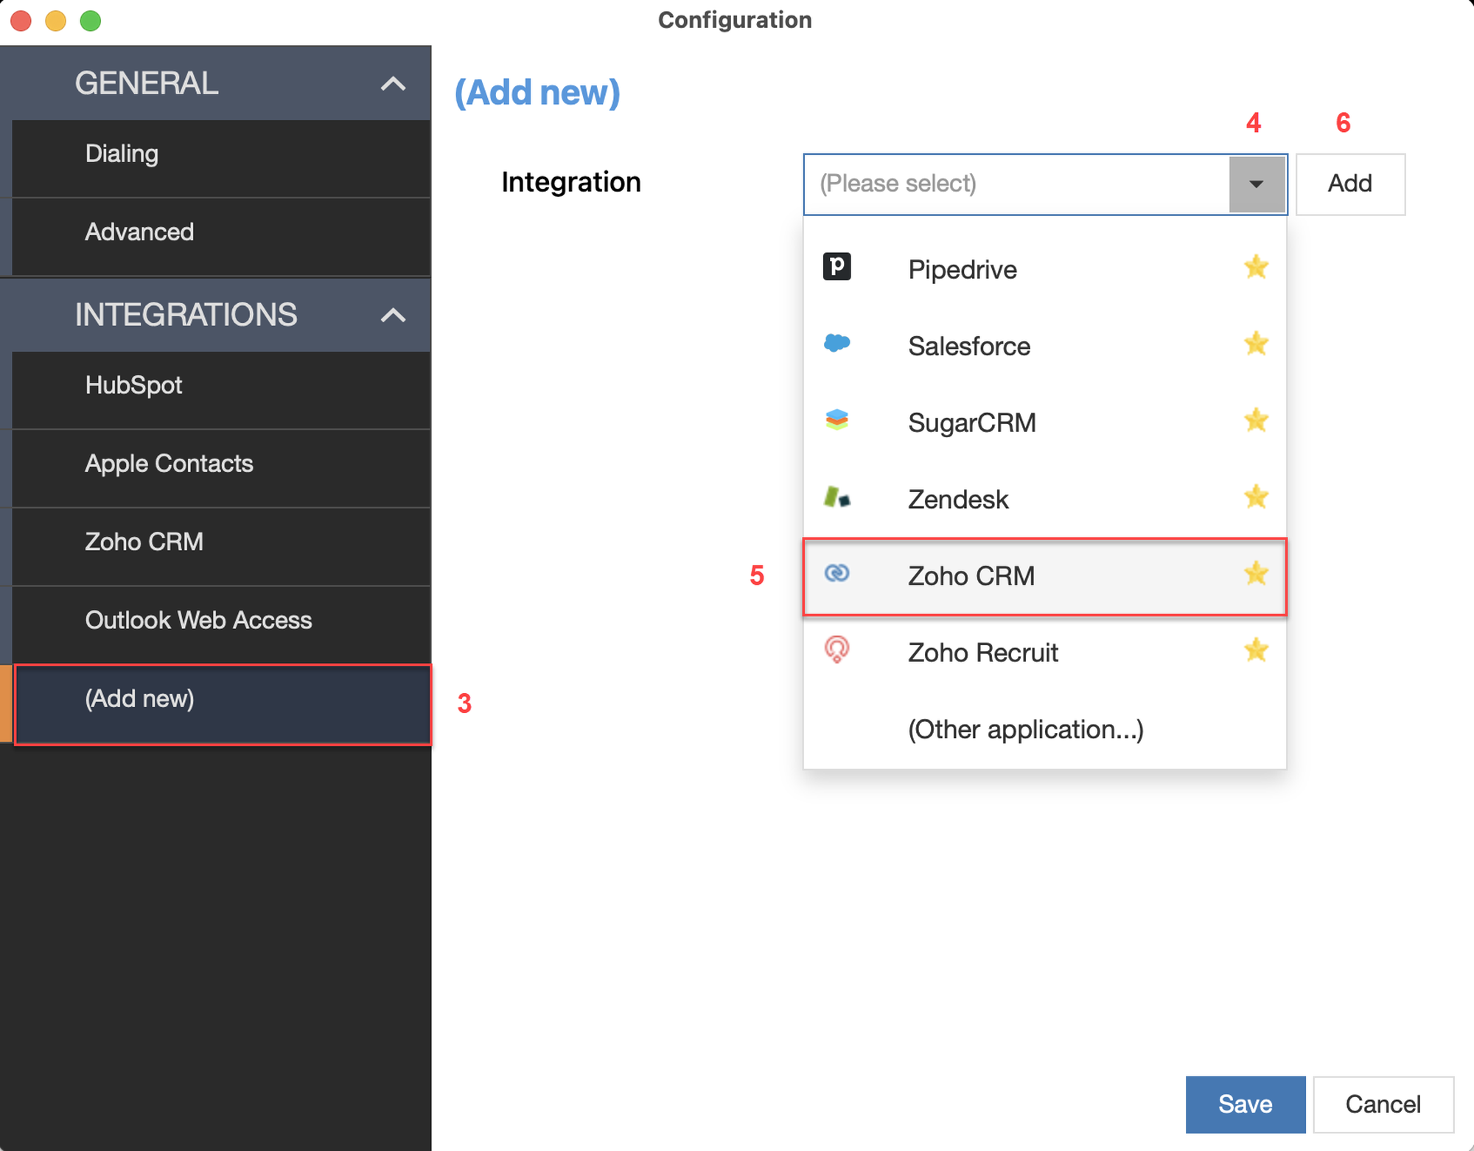Click the Pipedrive logo icon
Viewport: 1474px width, 1151px height.
click(836, 267)
